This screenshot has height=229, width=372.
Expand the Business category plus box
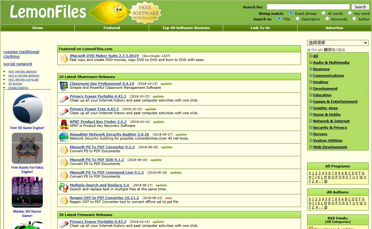311,69
